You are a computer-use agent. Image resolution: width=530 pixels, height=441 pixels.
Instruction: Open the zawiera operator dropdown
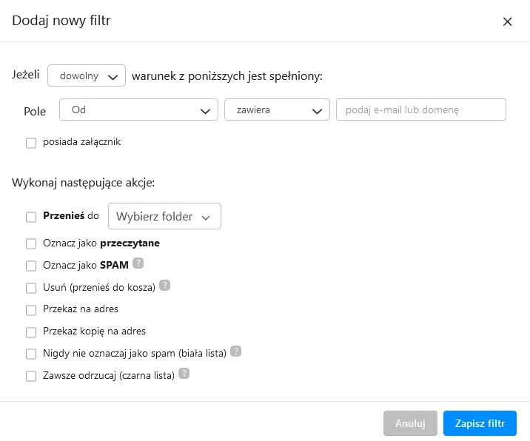coord(277,110)
